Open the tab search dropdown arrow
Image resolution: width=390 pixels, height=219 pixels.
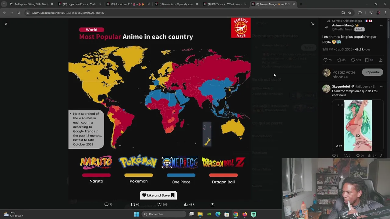coord(4,4)
